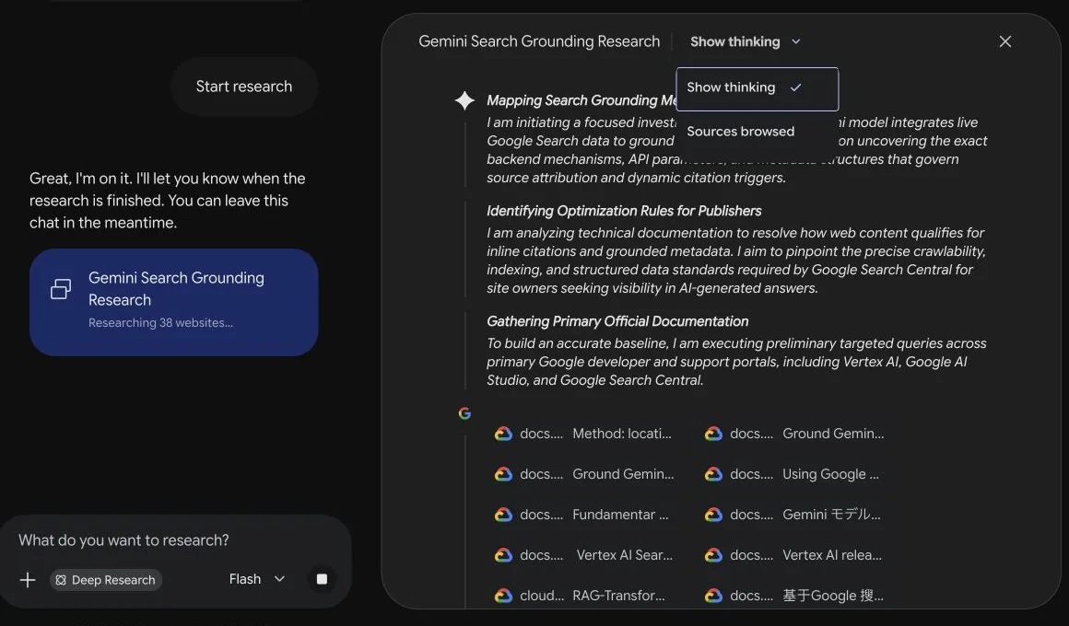Expand the Flash model selector
The image size is (1069, 626).
pos(257,579)
